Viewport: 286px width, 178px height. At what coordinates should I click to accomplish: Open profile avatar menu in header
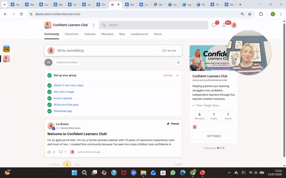tap(234, 25)
